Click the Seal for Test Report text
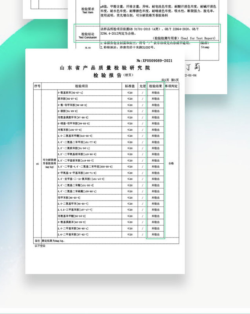 [184, 38]
